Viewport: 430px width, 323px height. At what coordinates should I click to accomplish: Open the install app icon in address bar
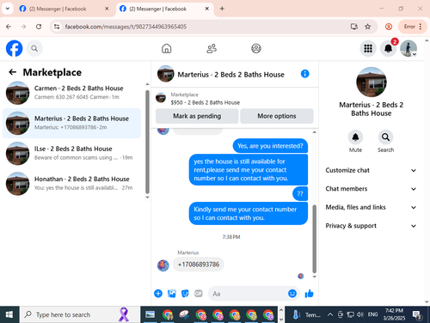click(354, 27)
